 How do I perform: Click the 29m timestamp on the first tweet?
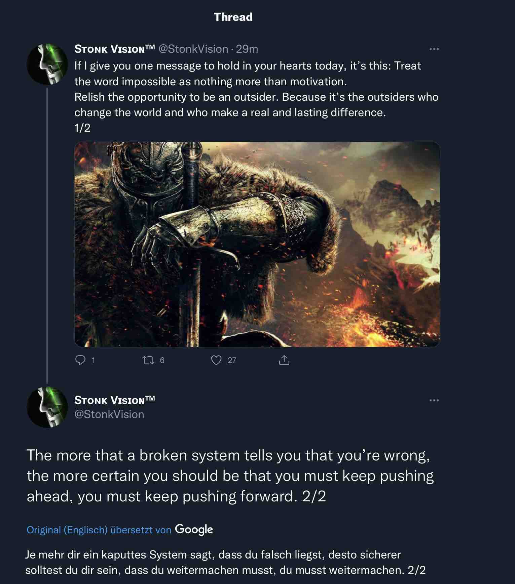(247, 49)
